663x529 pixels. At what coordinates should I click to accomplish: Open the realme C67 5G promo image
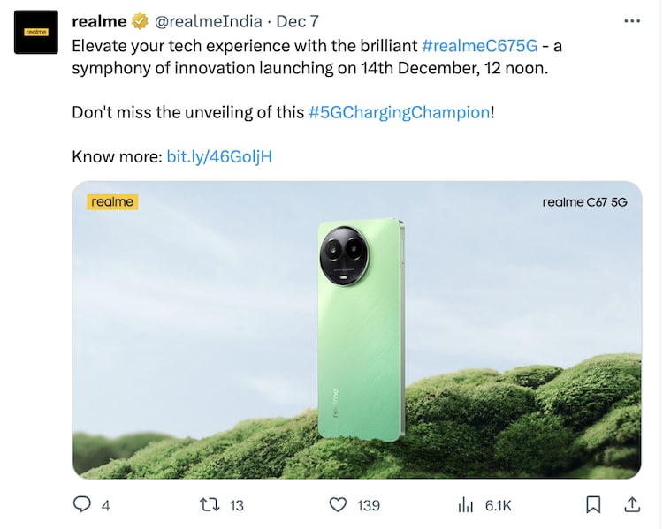[357, 330]
